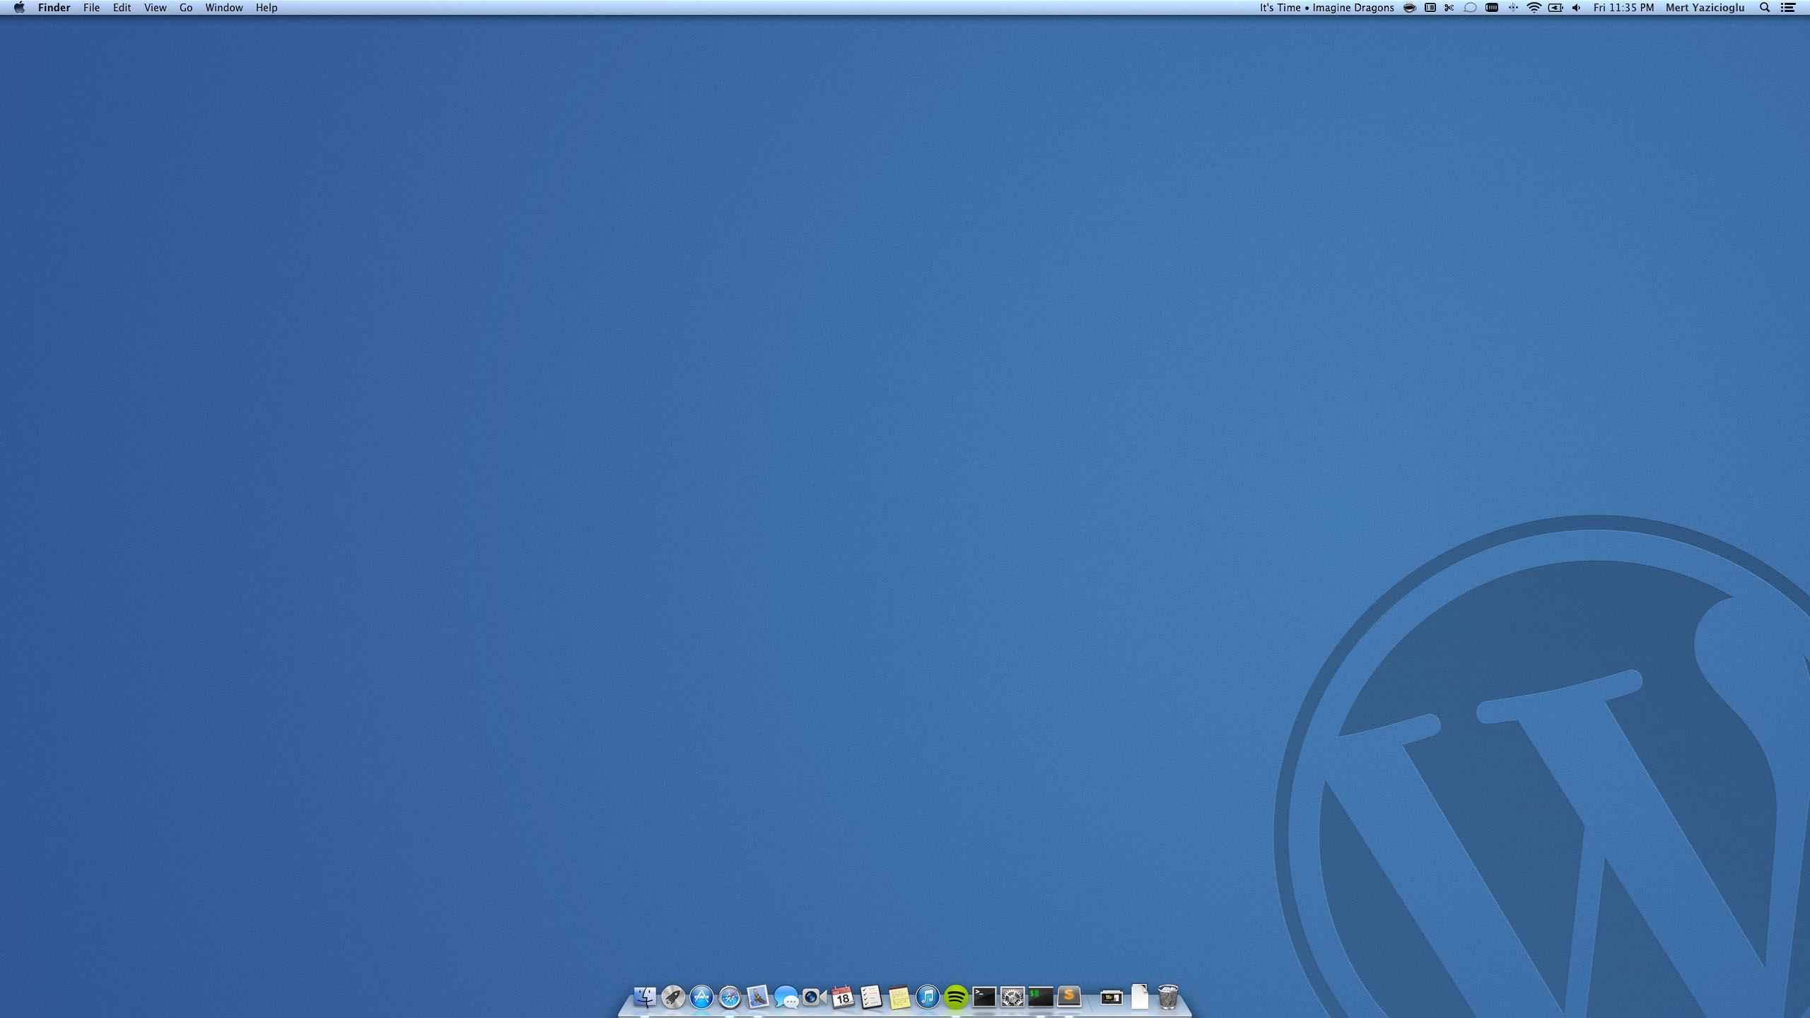
Task: Click the scissors menu bar icon
Action: (1449, 8)
